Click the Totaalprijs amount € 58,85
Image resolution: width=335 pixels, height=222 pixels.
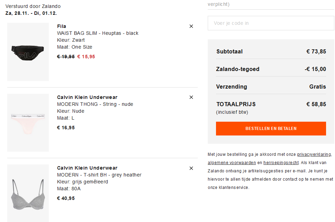(316, 104)
